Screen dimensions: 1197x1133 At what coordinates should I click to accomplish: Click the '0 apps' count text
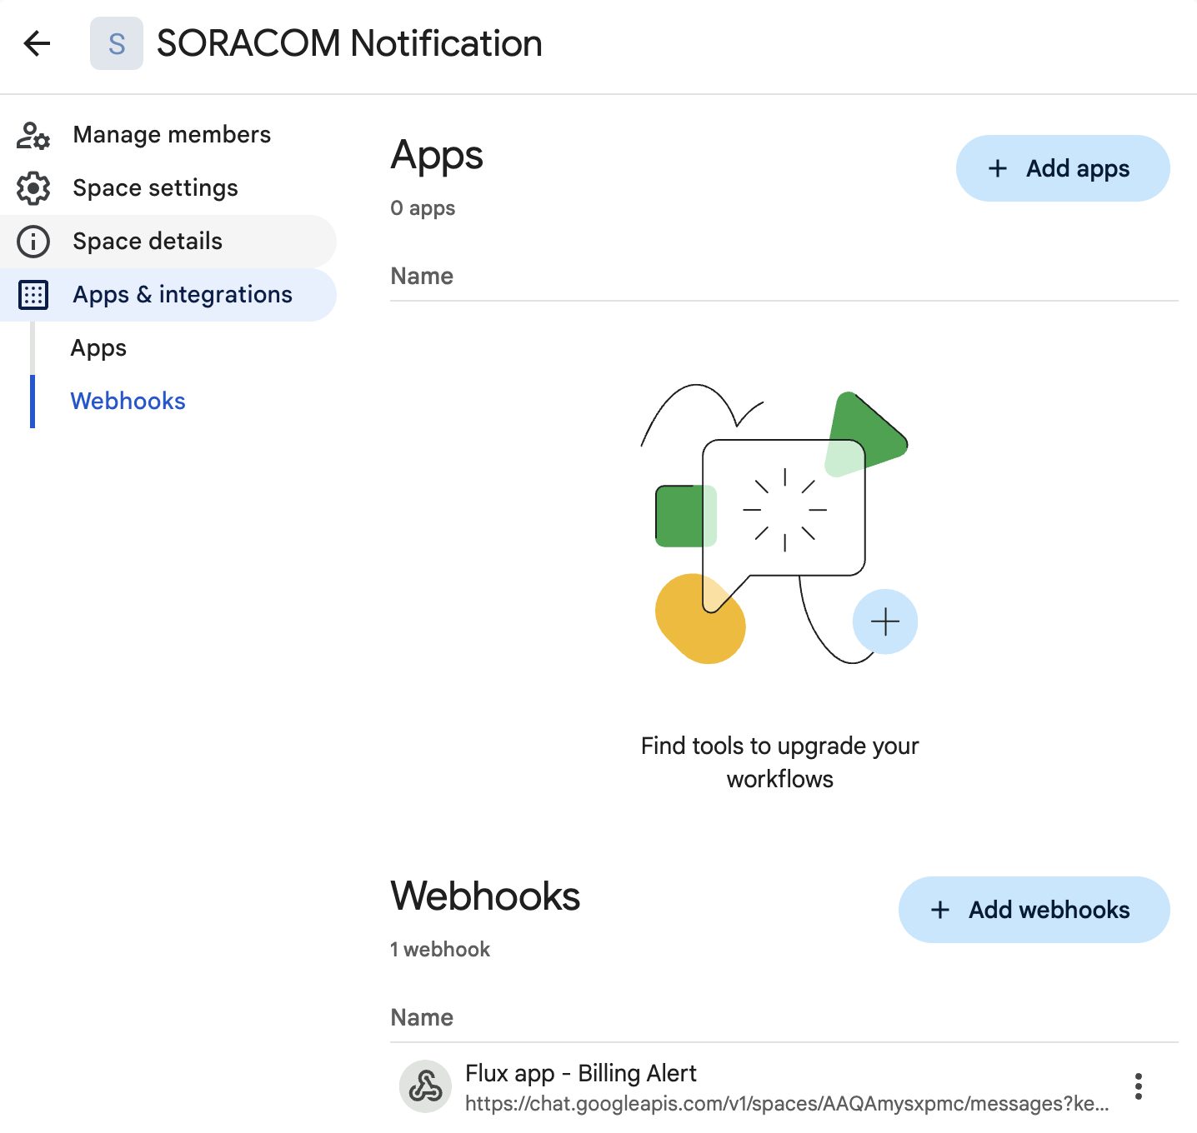(x=423, y=208)
